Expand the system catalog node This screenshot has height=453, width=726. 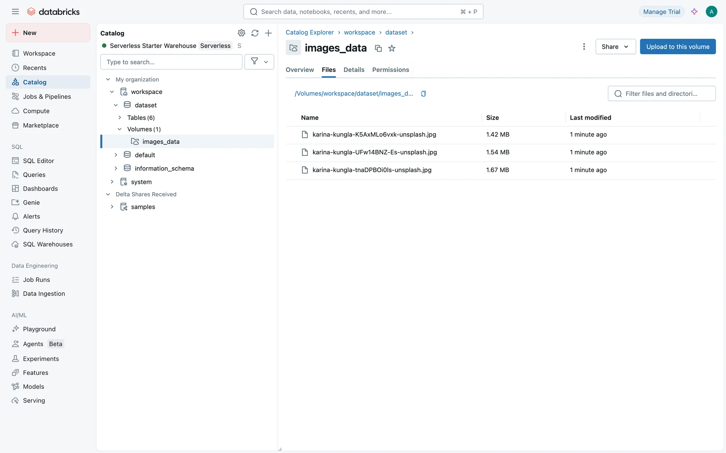pos(112,182)
